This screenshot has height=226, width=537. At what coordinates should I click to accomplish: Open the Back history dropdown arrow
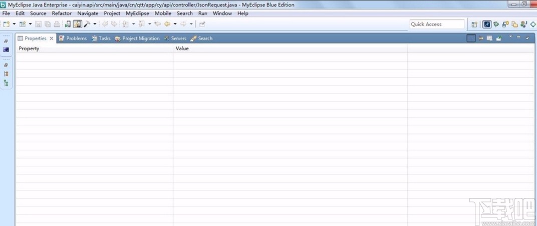tap(175, 24)
